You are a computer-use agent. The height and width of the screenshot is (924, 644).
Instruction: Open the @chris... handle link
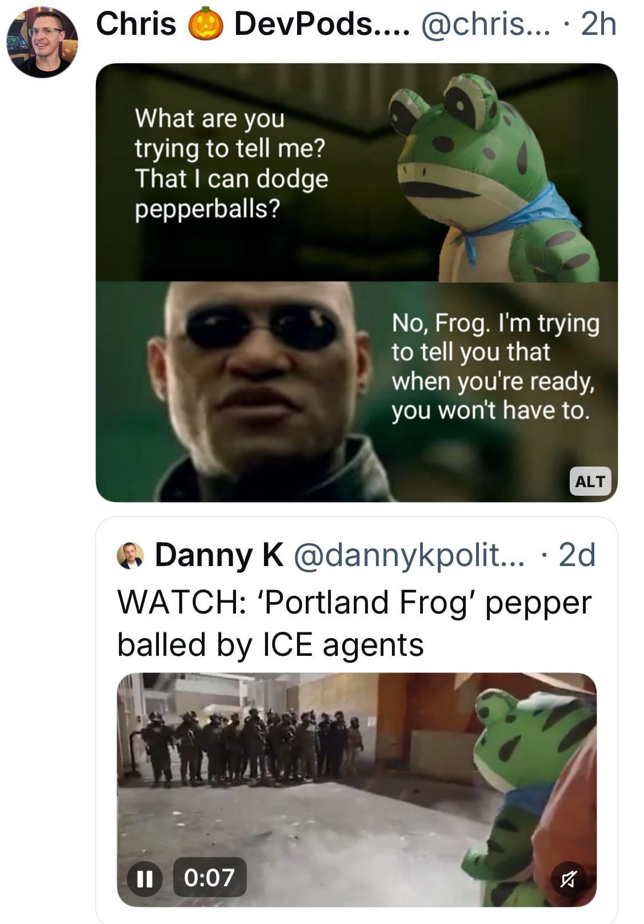pos(486,25)
